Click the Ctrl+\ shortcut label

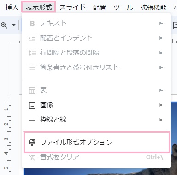pyautogui.click(x=154, y=157)
